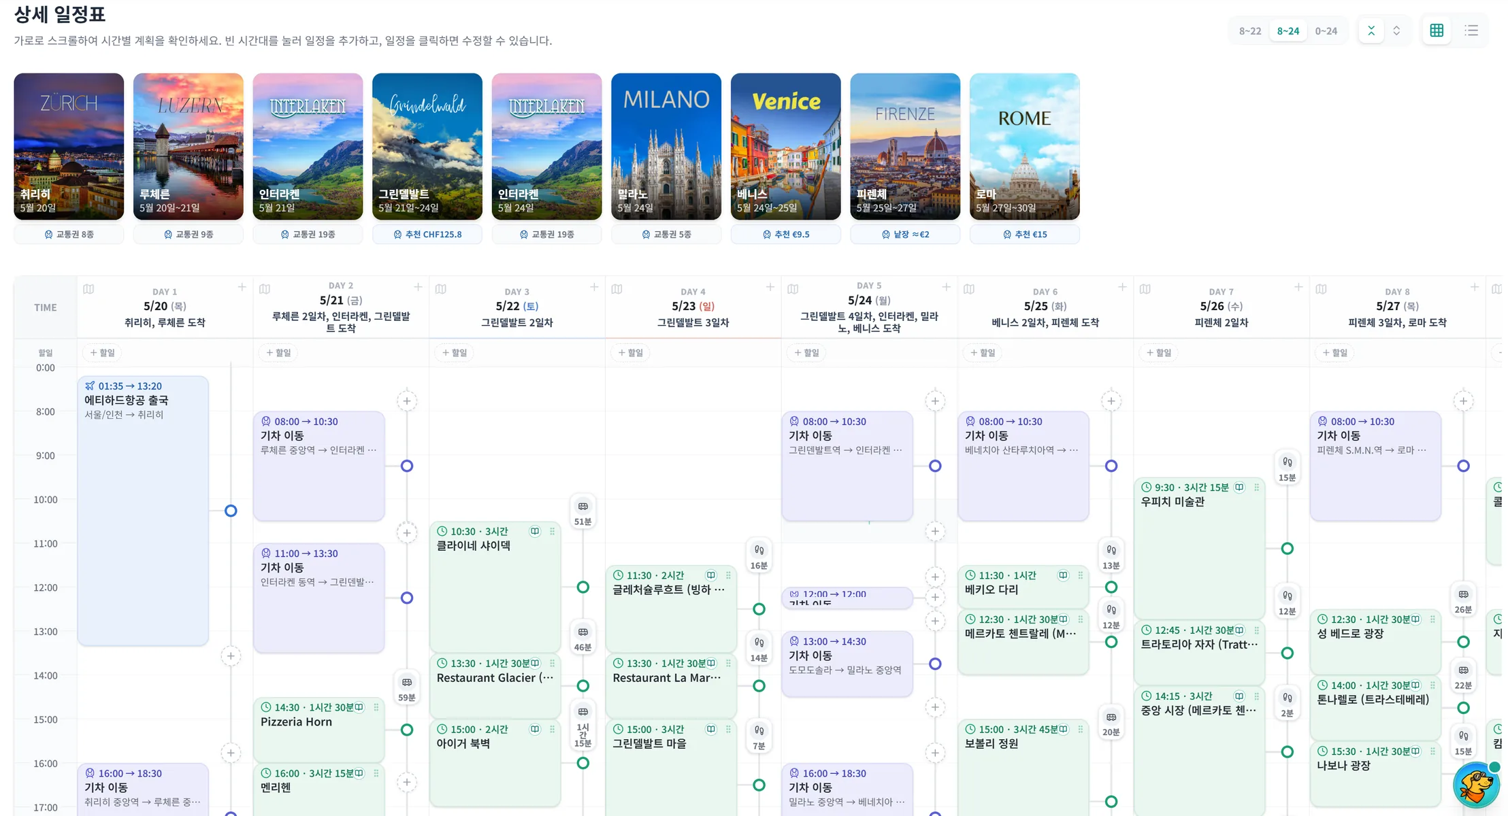Click 51분 bus transit badge in DAY 3

pyautogui.click(x=583, y=513)
